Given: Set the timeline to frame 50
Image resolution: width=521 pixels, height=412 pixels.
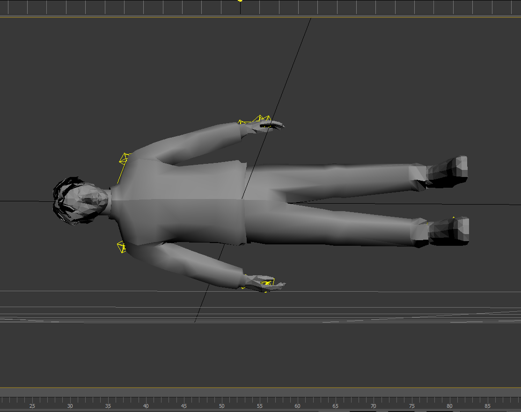Looking at the screenshot, I should click(x=222, y=406).
